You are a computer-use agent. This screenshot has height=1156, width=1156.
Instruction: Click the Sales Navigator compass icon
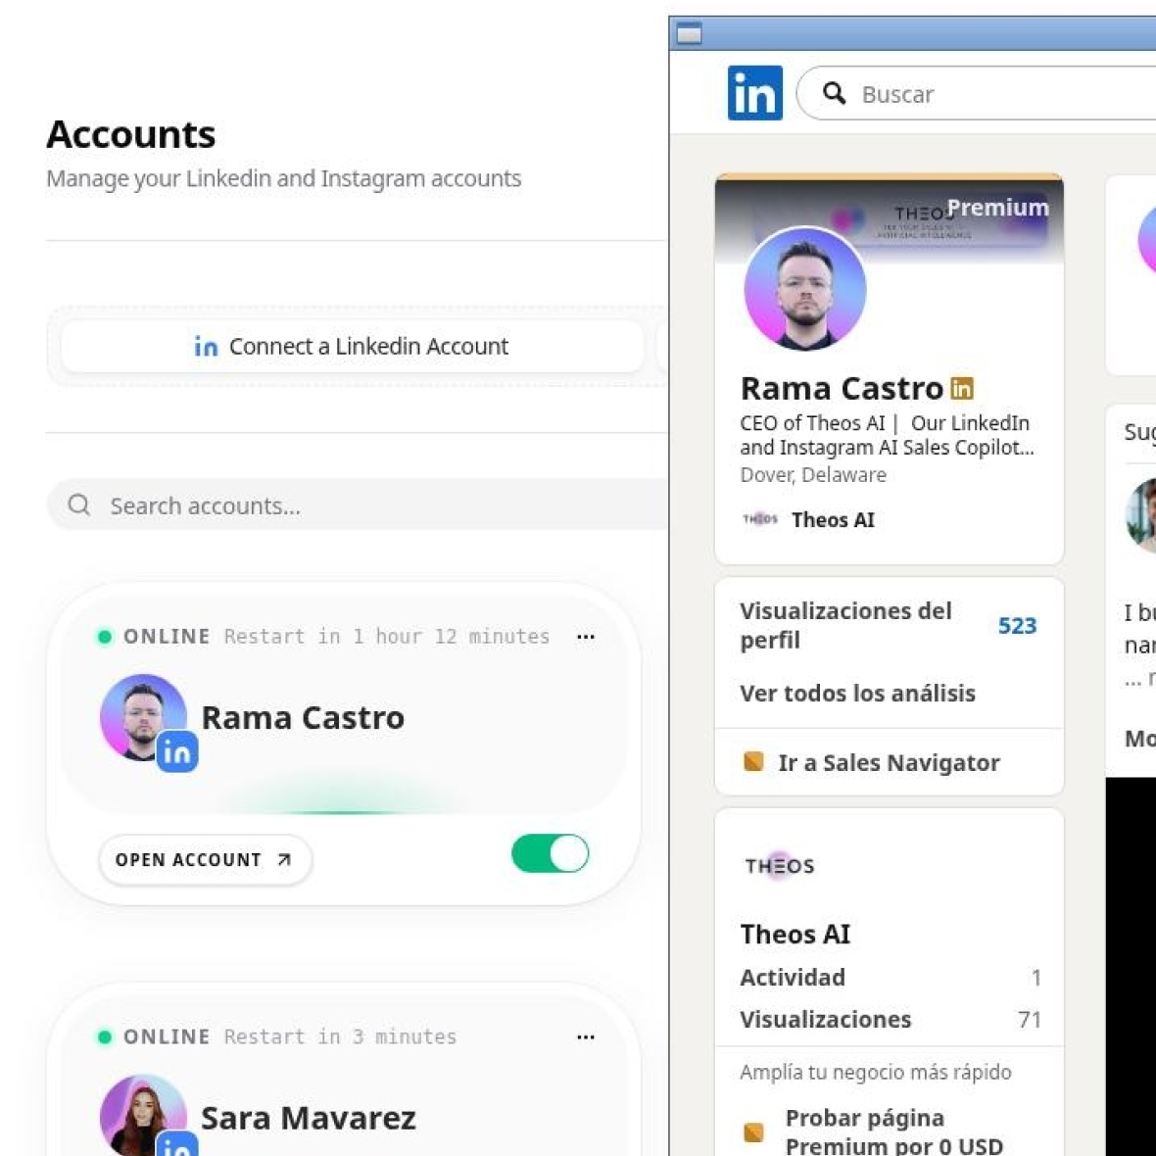tap(753, 761)
